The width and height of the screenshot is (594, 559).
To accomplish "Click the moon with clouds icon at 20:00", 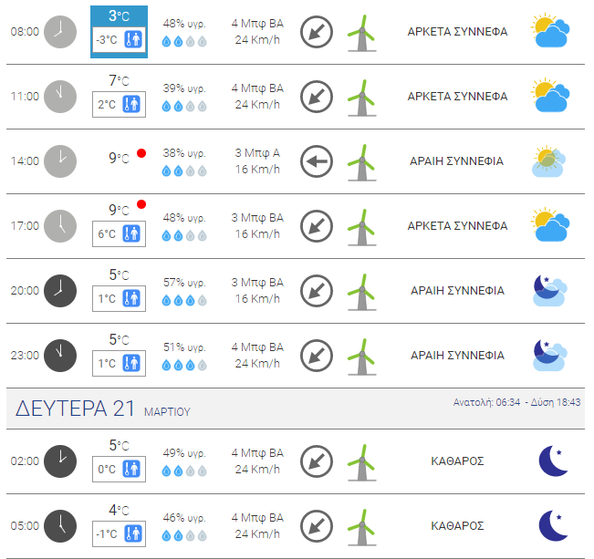I will pyautogui.click(x=549, y=291).
